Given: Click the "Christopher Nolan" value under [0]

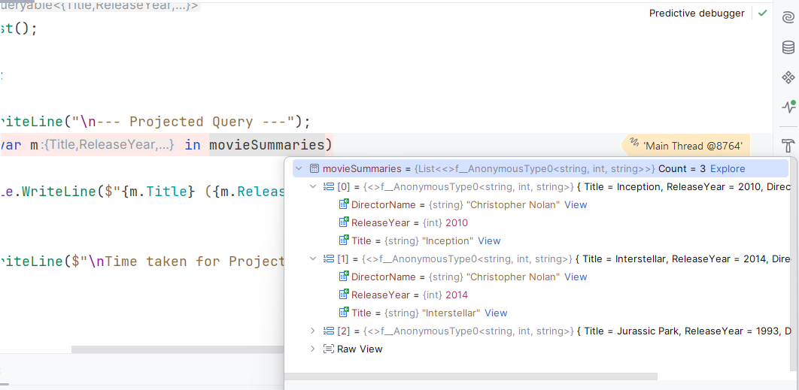Looking at the screenshot, I should (x=514, y=204).
